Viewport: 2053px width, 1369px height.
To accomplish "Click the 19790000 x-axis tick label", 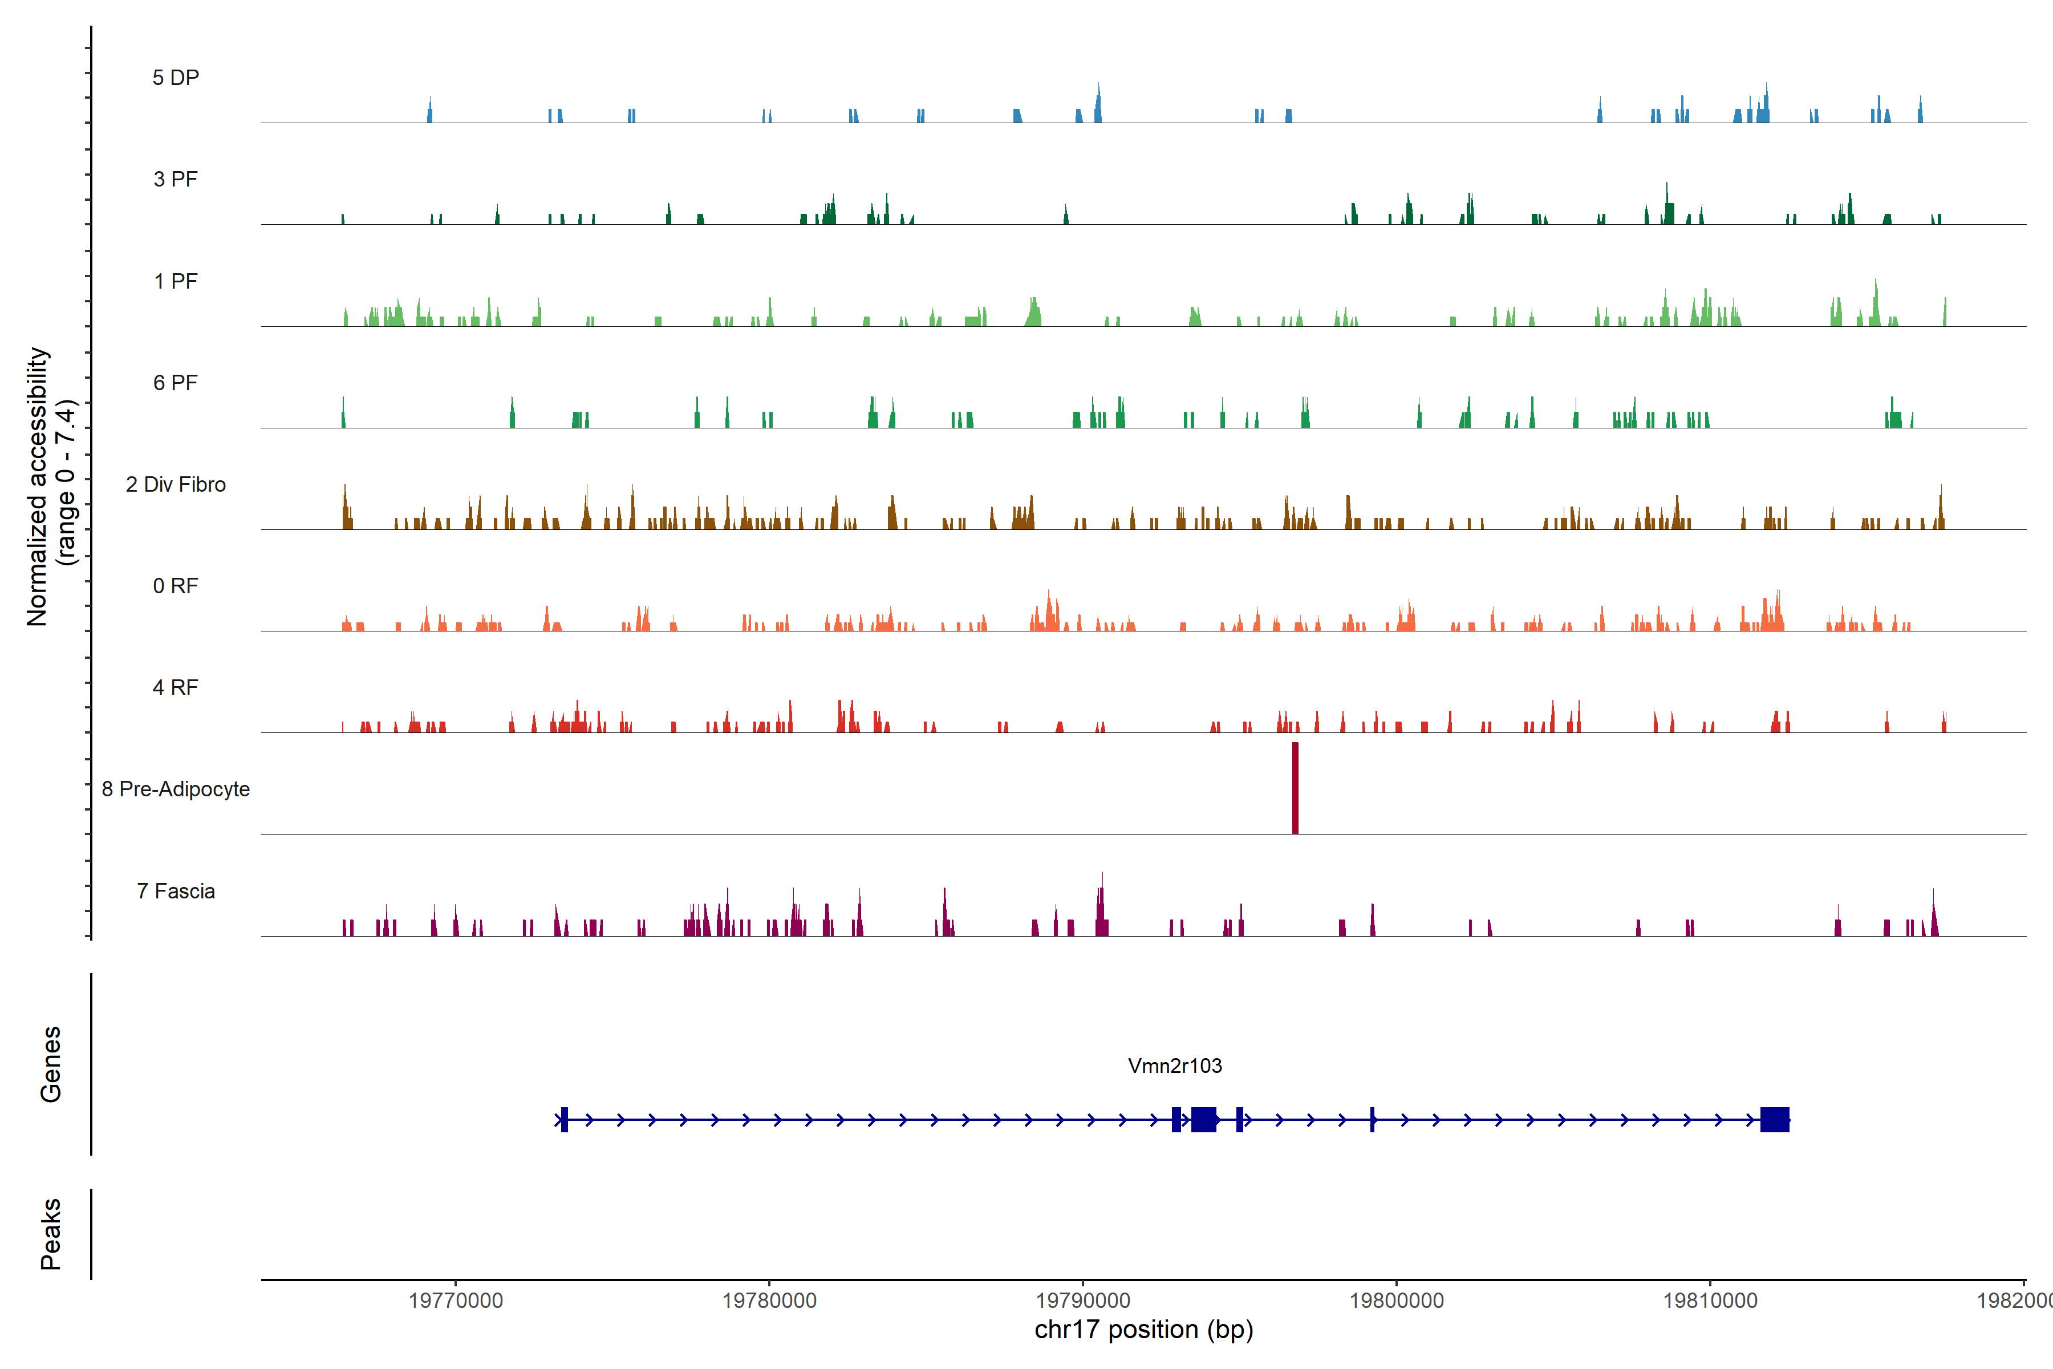I will point(1083,1301).
